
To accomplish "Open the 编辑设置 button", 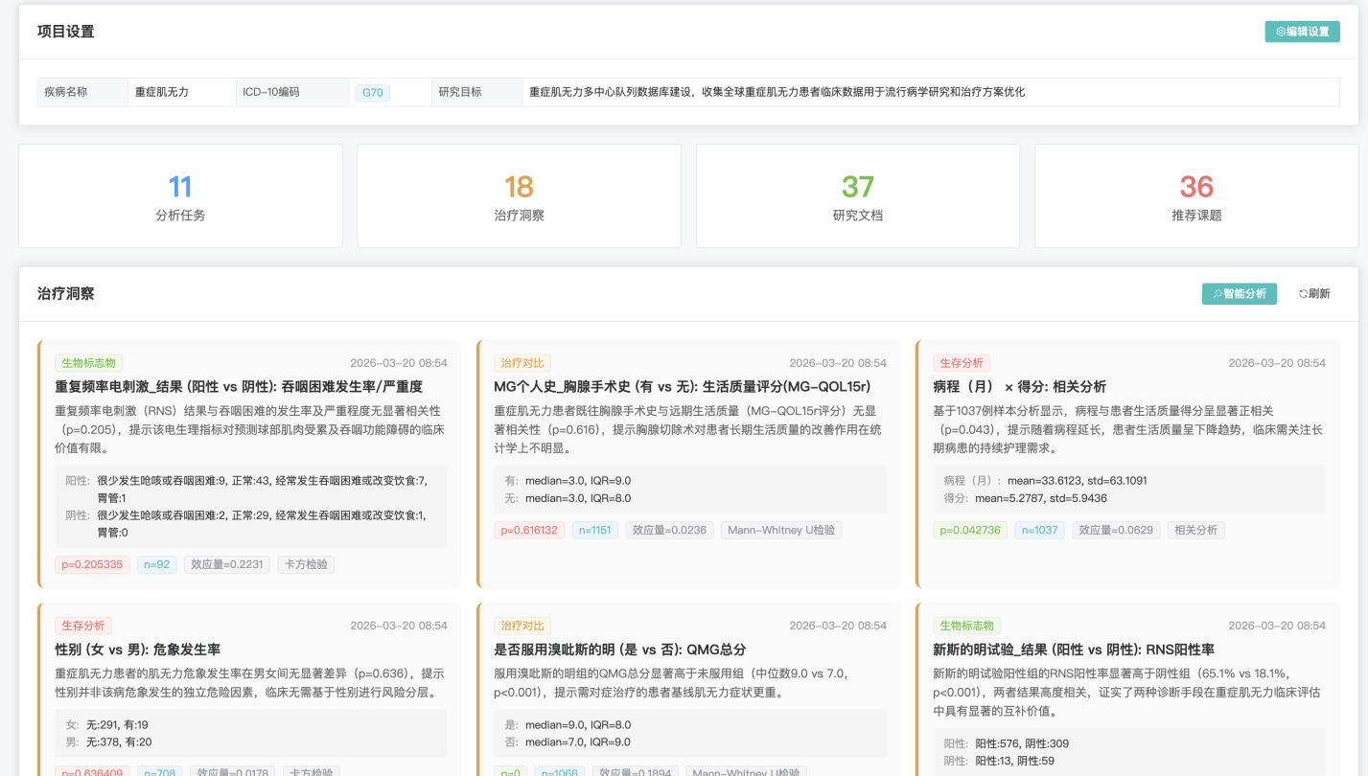I will [x=1302, y=32].
